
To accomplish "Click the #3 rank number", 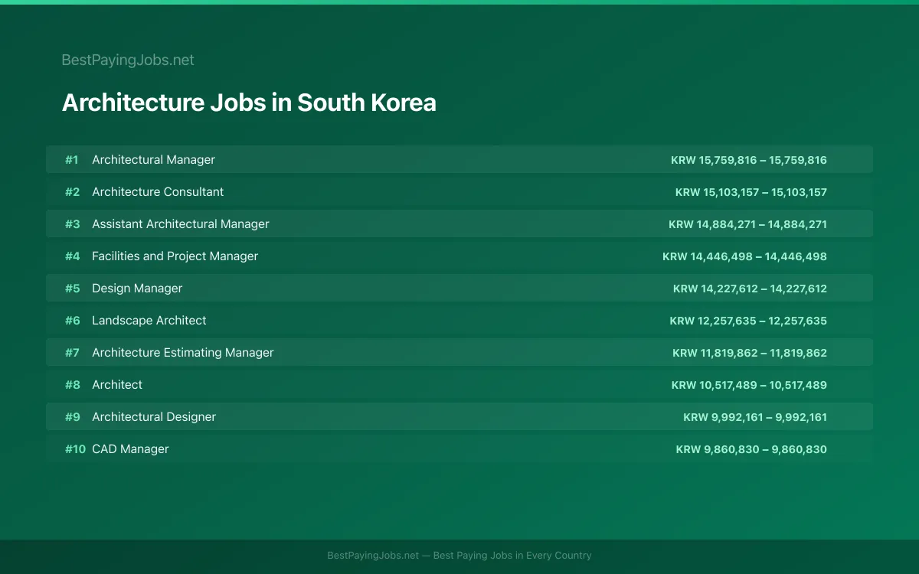I will [72, 224].
